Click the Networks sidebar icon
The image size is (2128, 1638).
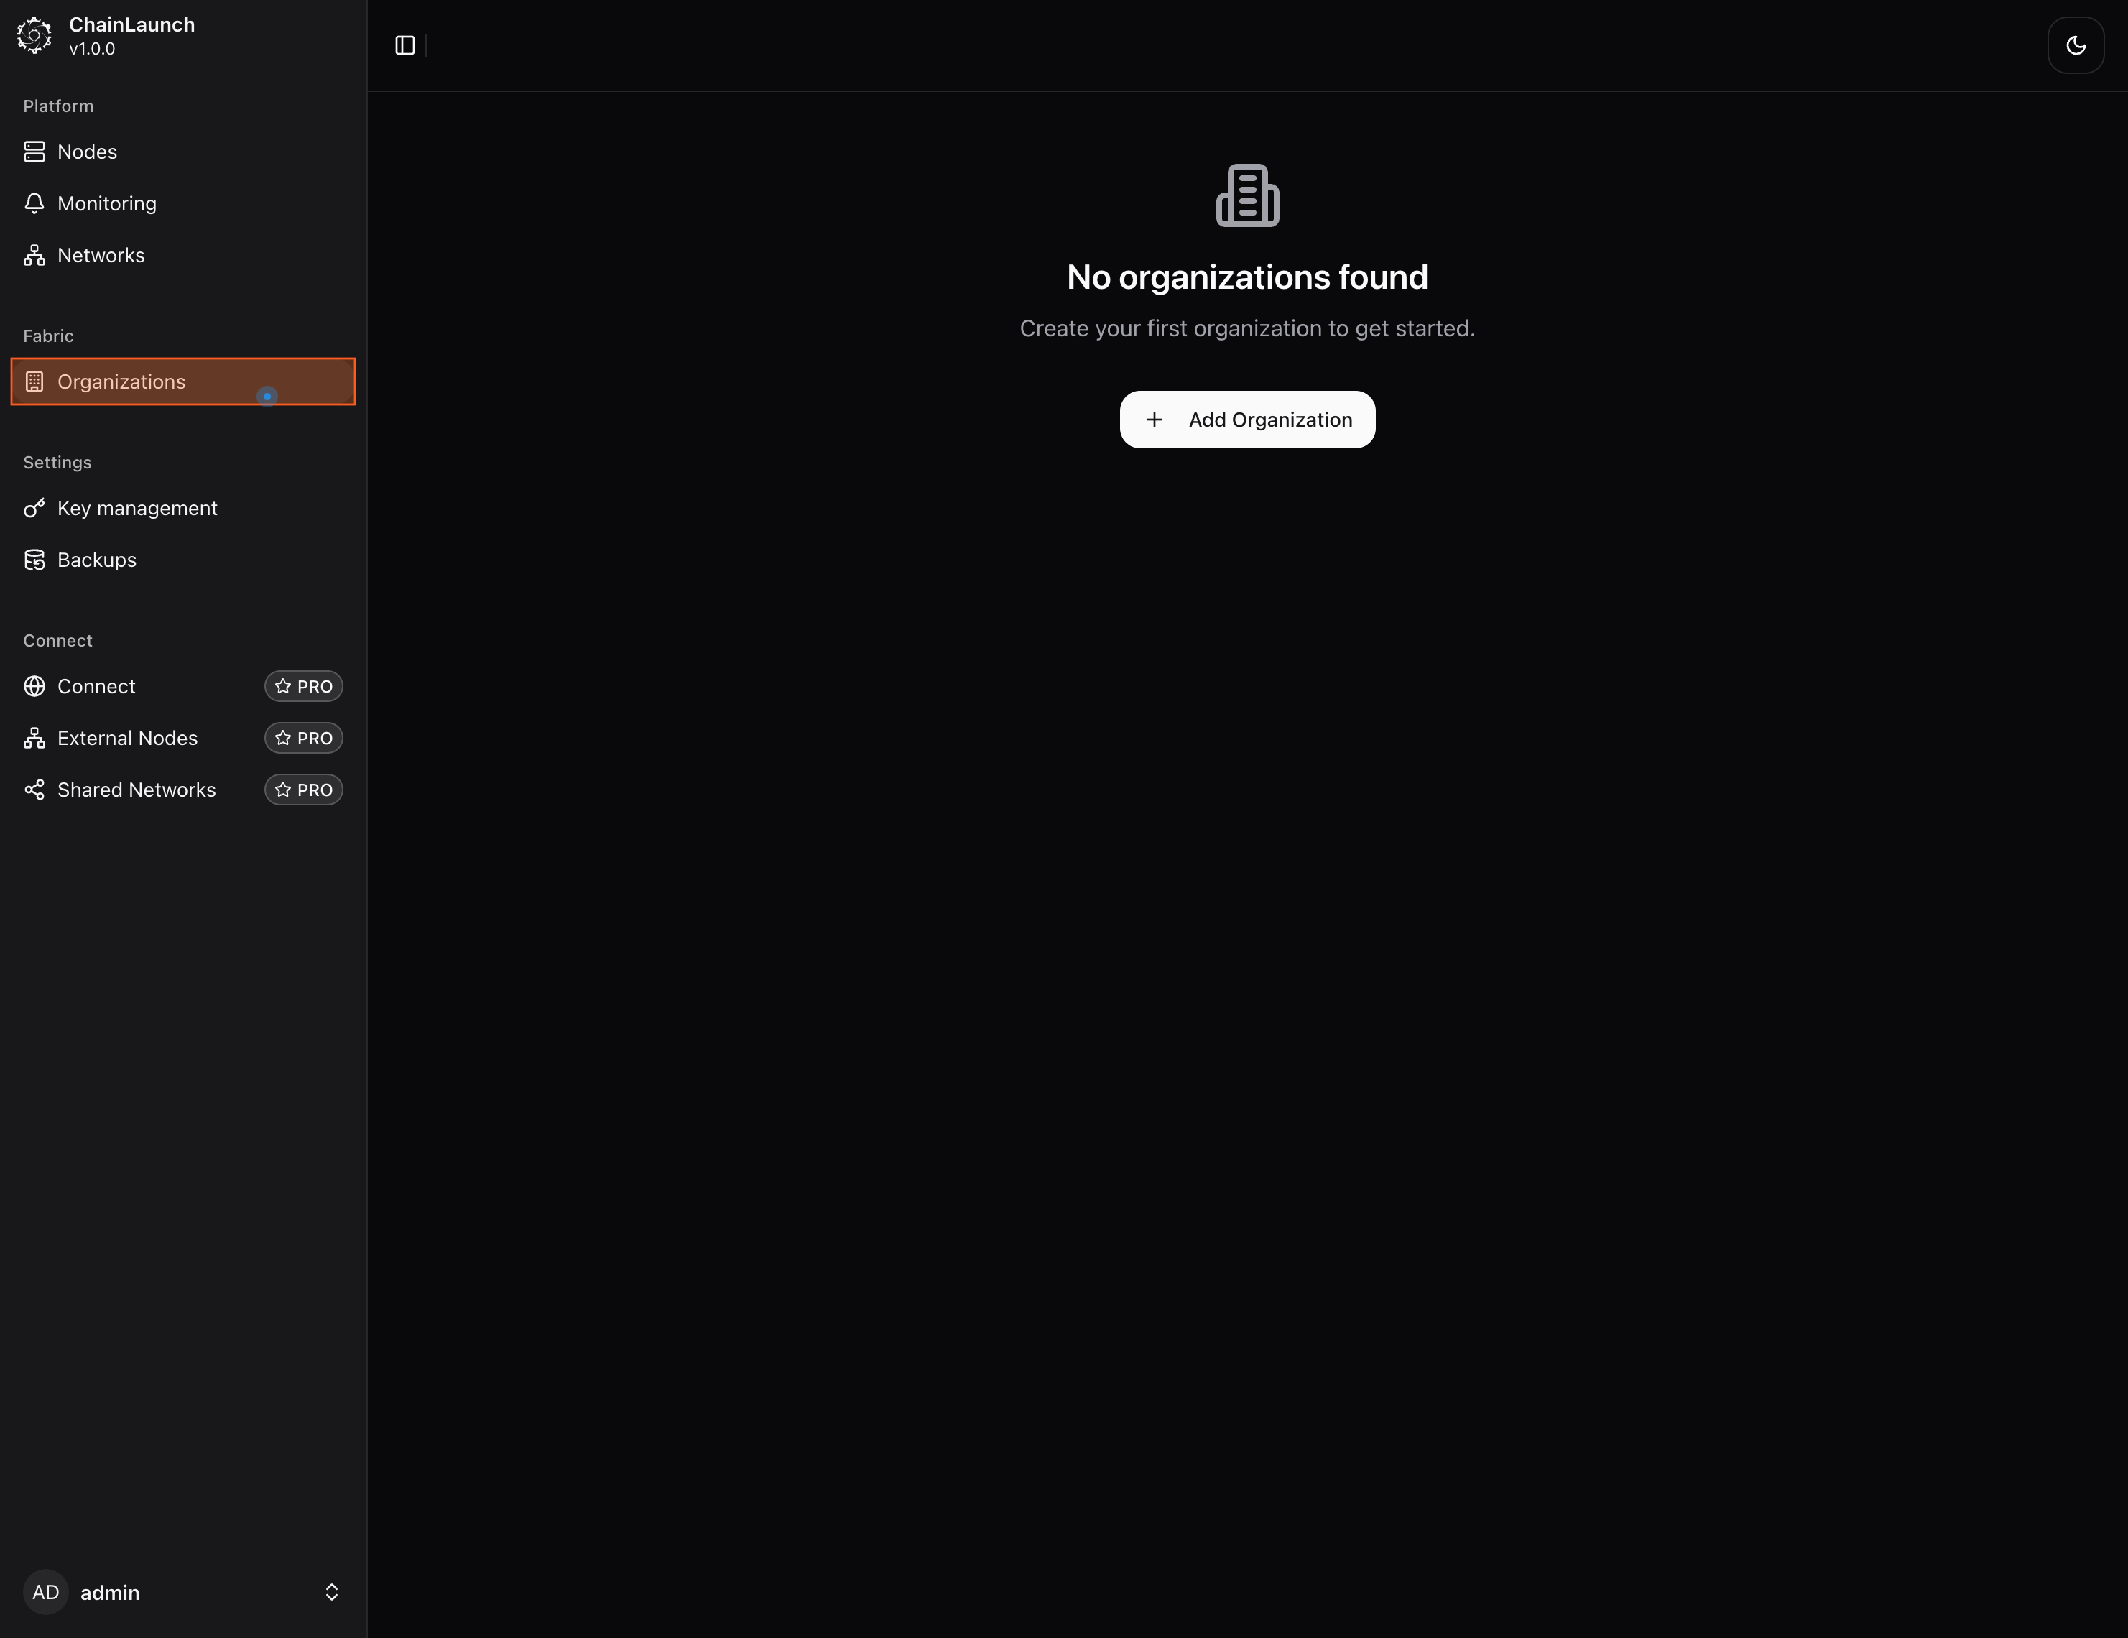pos(34,255)
